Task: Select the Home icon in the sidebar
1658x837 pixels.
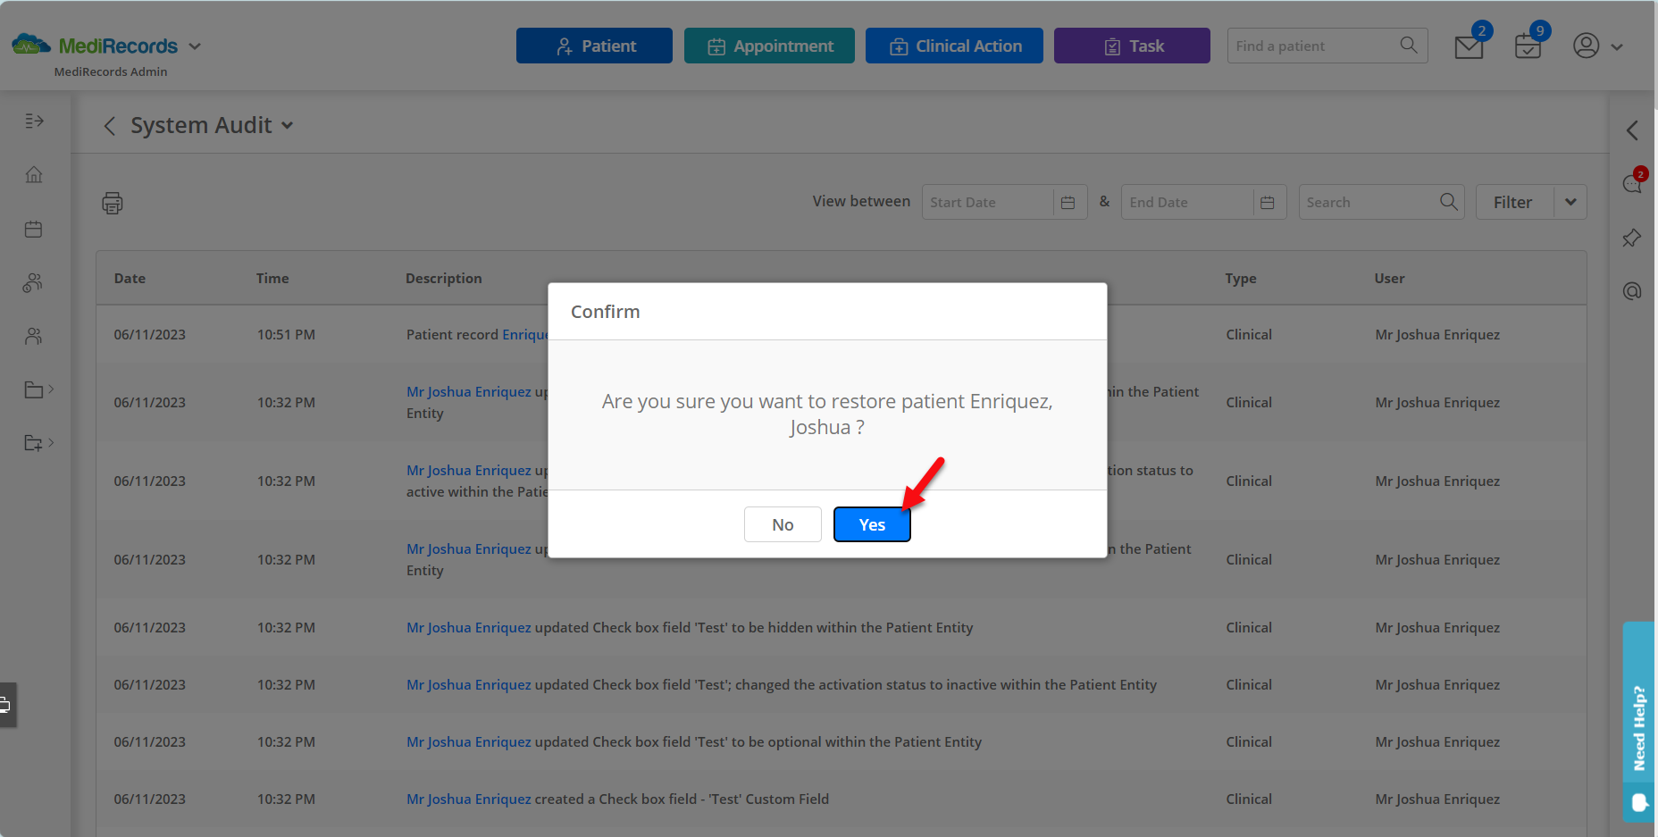Action: click(33, 174)
